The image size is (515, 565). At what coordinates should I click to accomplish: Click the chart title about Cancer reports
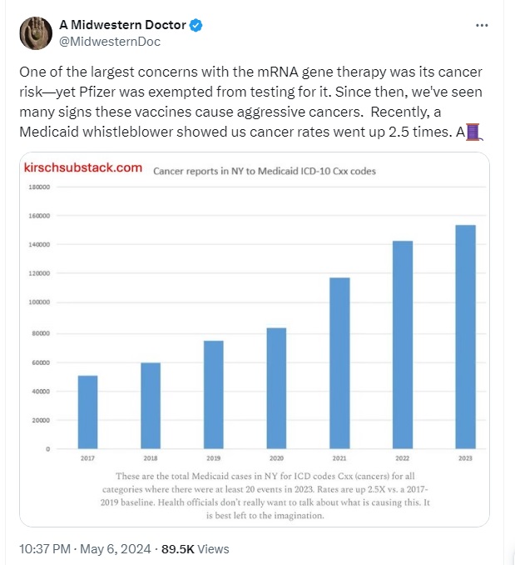[x=265, y=171]
